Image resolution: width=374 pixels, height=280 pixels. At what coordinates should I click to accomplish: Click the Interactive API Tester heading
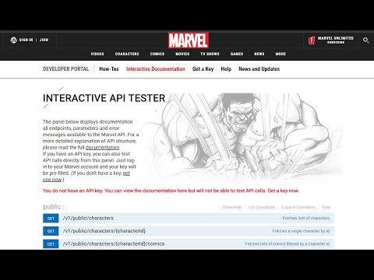[x=104, y=98]
